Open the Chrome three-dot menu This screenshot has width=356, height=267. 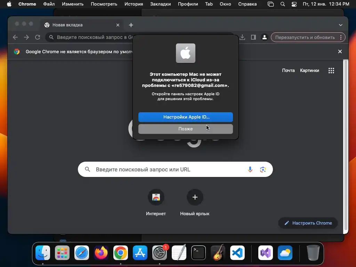(341, 37)
